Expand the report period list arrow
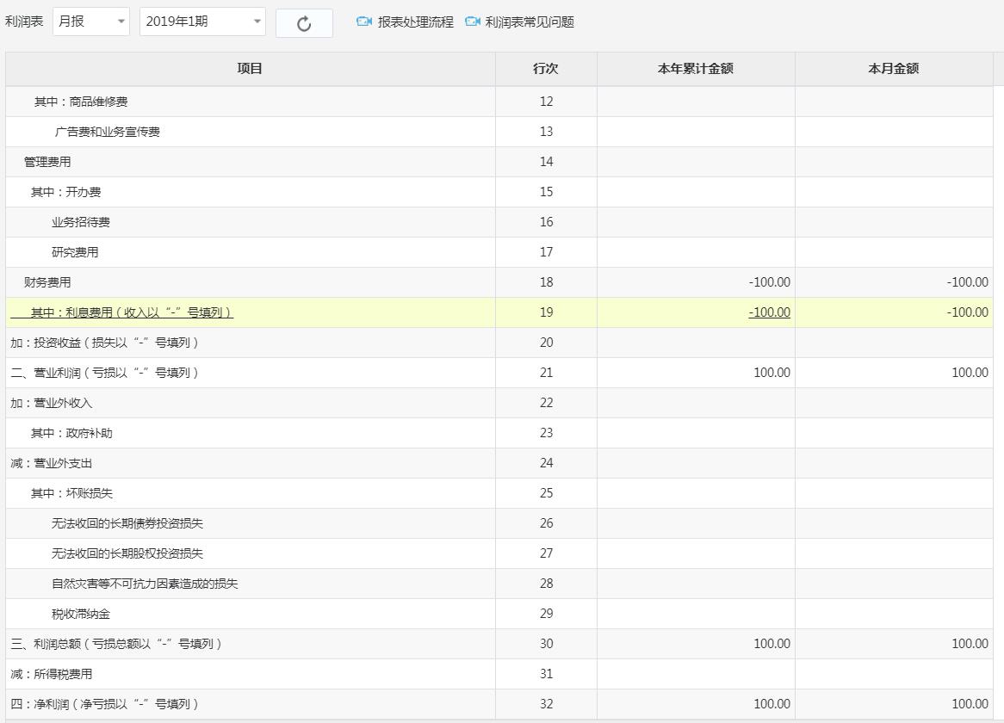The image size is (1004, 723). [x=256, y=22]
